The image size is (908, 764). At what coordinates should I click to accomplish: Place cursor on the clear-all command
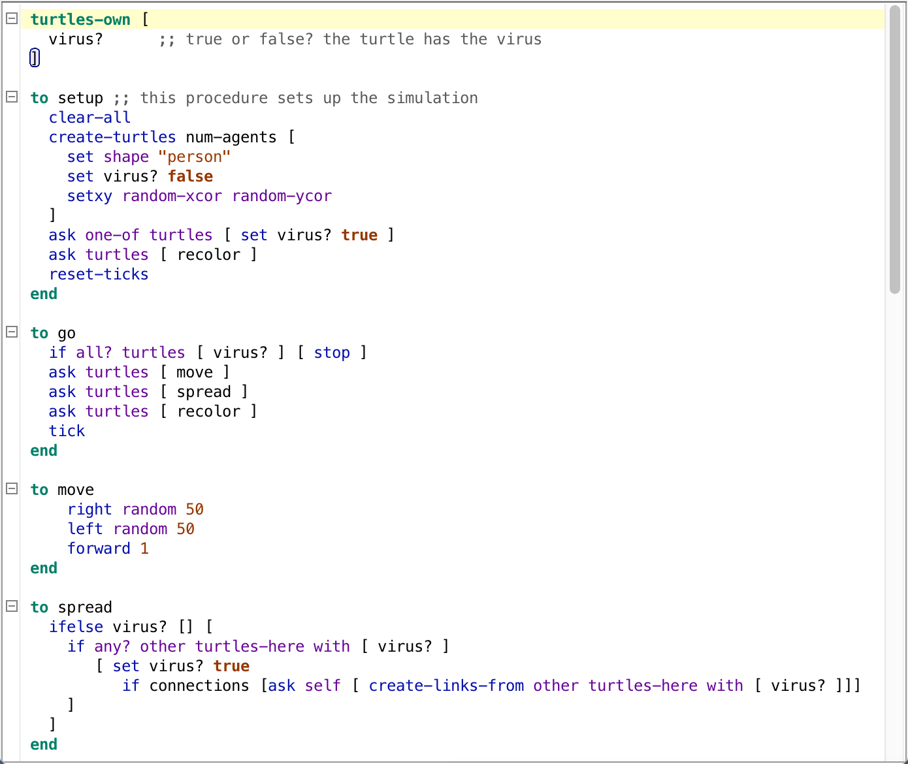(89, 117)
